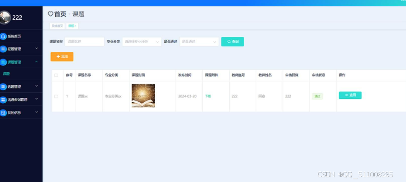Open the 专业分类 dropdown

click(x=142, y=42)
